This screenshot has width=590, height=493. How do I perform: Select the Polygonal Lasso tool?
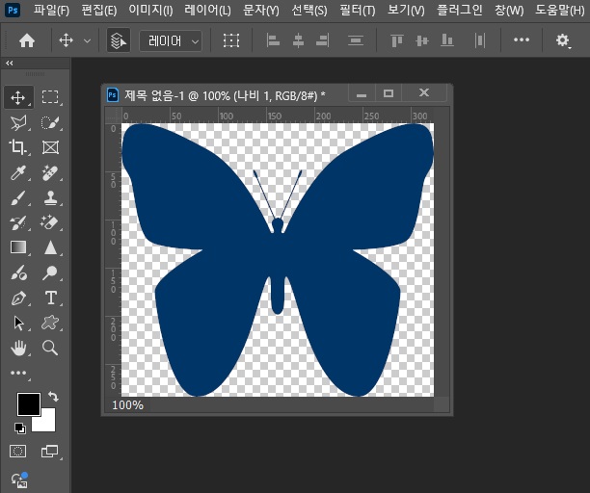(x=18, y=122)
